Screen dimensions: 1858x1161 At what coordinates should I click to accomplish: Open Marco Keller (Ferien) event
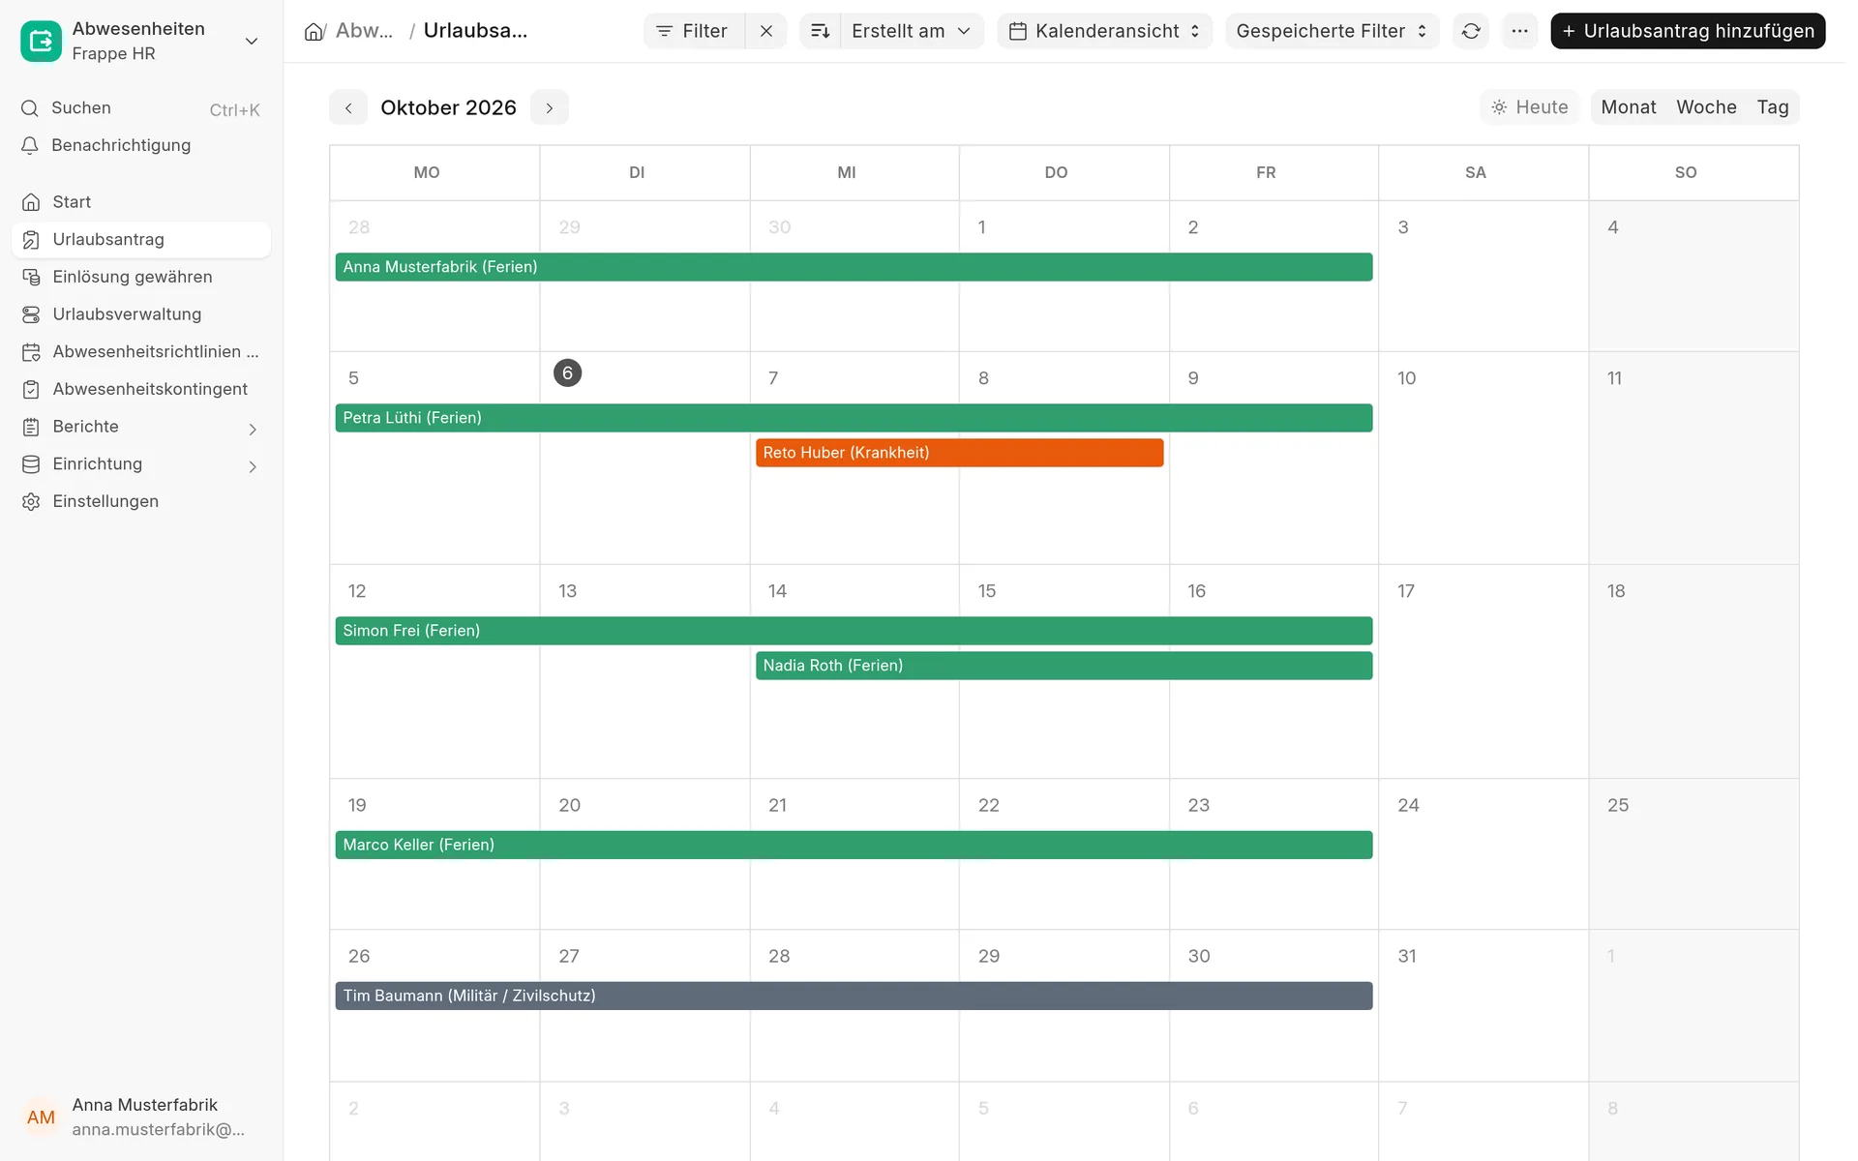point(854,845)
